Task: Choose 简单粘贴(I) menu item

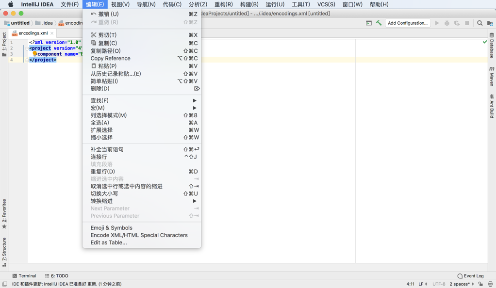Action: pyautogui.click(x=142, y=81)
